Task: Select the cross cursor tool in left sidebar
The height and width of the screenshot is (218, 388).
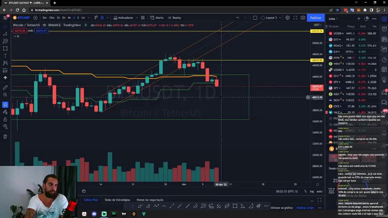Action: (x=5, y=27)
